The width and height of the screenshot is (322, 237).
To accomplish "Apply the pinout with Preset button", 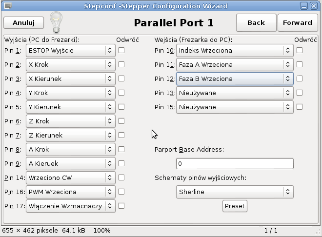I will 235,206.
